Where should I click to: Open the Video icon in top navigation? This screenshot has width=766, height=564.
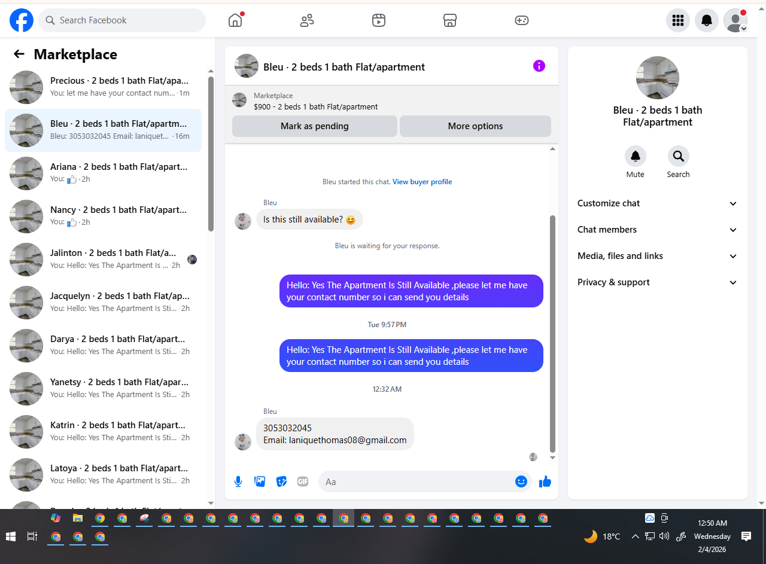pyautogui.click(x=378, y=21)
